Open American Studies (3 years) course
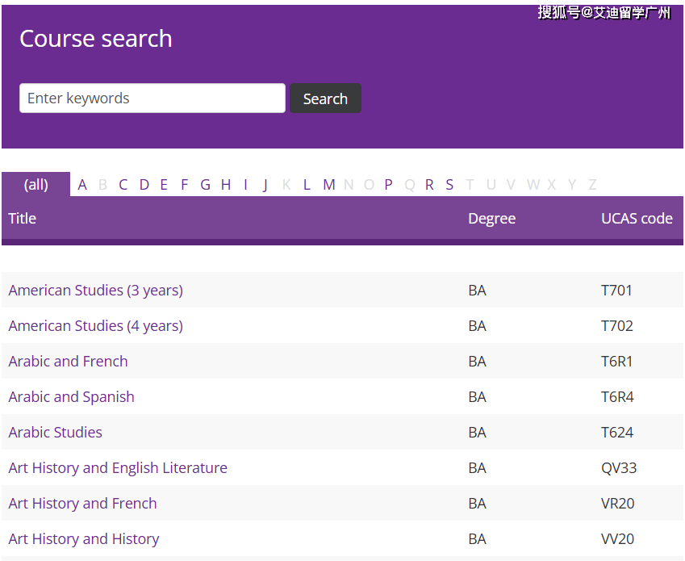Image resolution: width=685 pixels, height=561 pixels. 96,291
